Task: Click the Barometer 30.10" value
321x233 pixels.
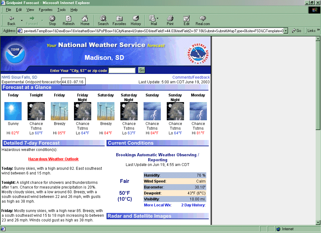Action: point(200,187)
